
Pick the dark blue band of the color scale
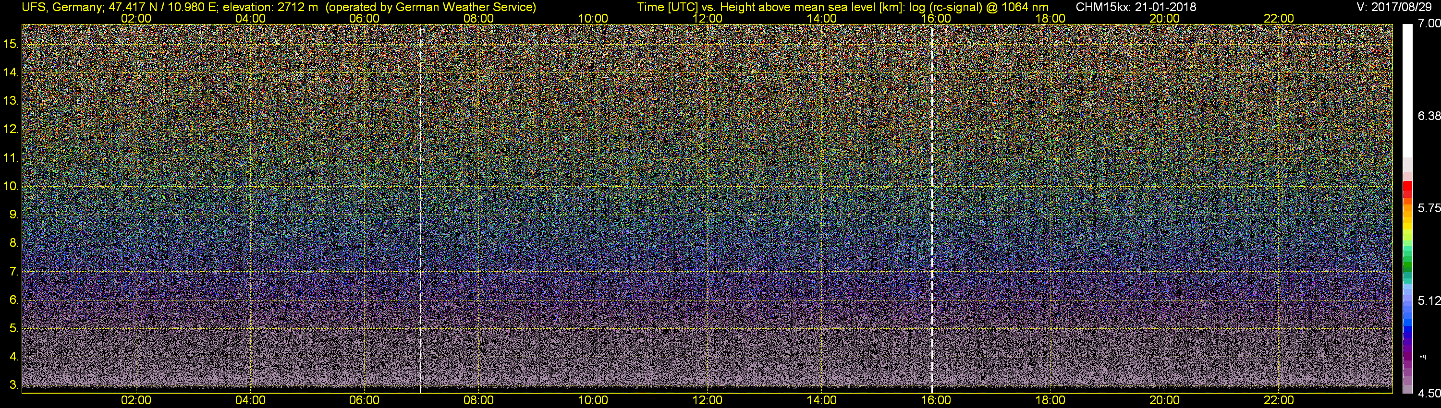[1407, 334]
